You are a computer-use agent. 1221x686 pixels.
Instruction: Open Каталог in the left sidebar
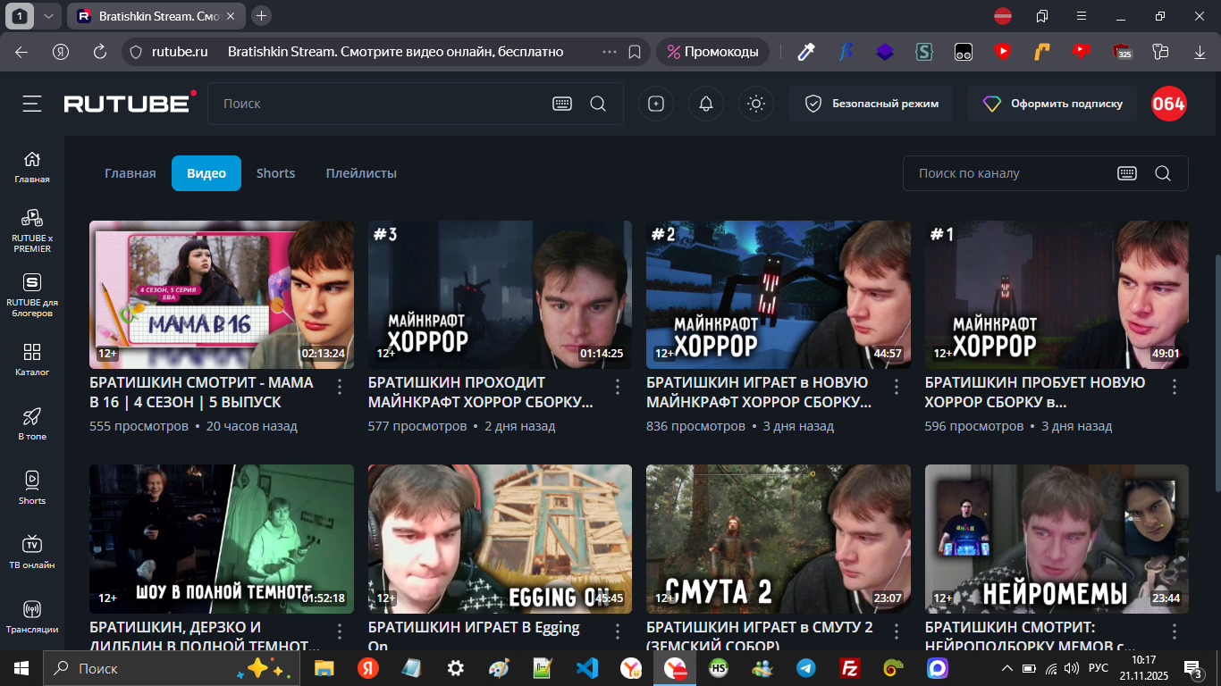[32, 358]
